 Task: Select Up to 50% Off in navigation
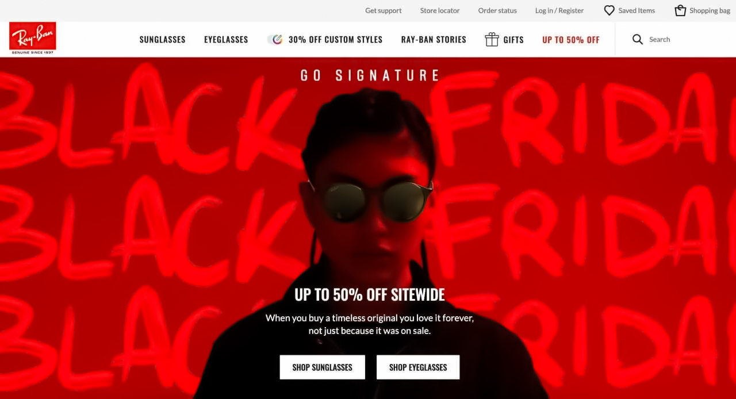coord(571,40)
